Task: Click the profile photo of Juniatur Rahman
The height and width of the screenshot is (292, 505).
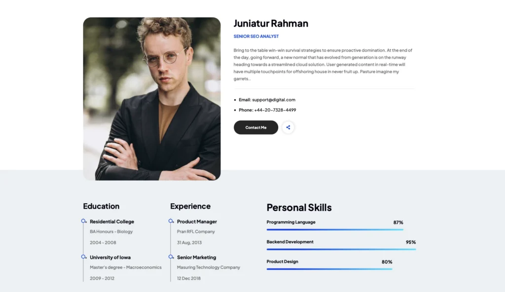Action: [152, 99]
